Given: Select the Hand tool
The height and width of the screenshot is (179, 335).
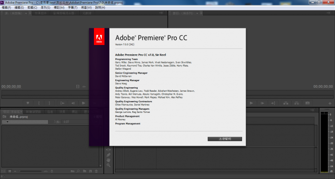Looking at the screenshot, I should point(108,160).
